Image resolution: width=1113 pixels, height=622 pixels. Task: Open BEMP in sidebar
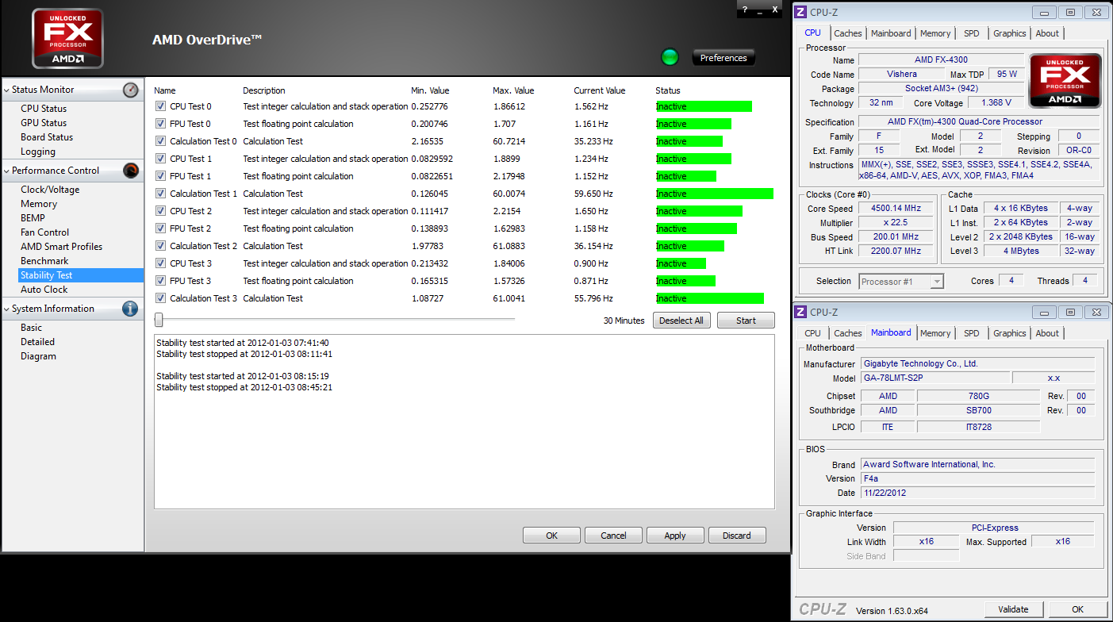(33, 218)
